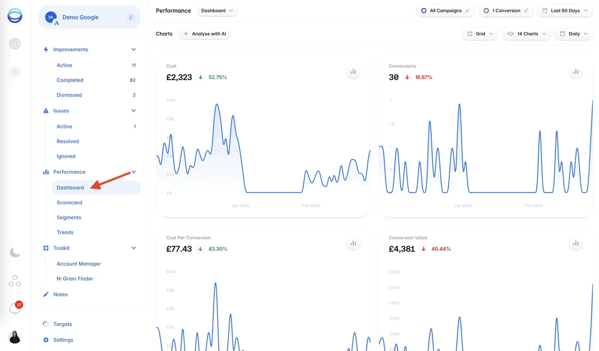
Task: Edit 1 Conversion pencil icon
Action: coord(526,10)
